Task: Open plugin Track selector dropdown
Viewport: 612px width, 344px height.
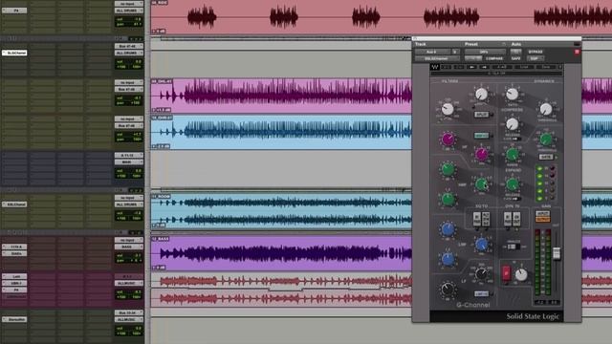Action: pos(432,52)
